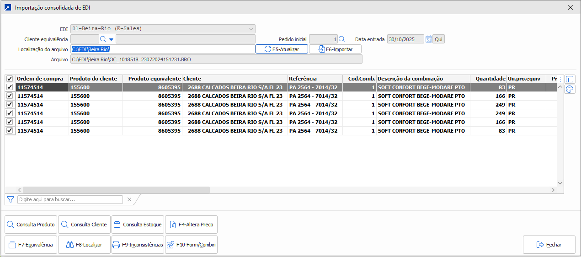Click F9-Inconsistências button

tap(138, 245)
